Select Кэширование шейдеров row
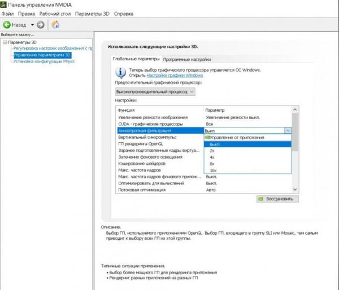This screenshot has width=339, height=290. (x=160, y=164)
